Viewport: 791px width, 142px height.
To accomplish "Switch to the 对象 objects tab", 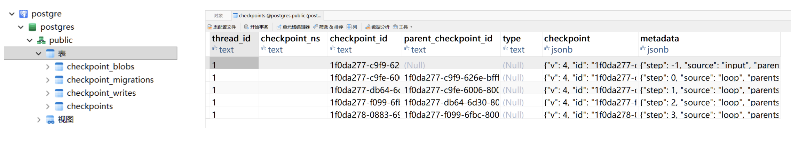I will coord(218,16).
